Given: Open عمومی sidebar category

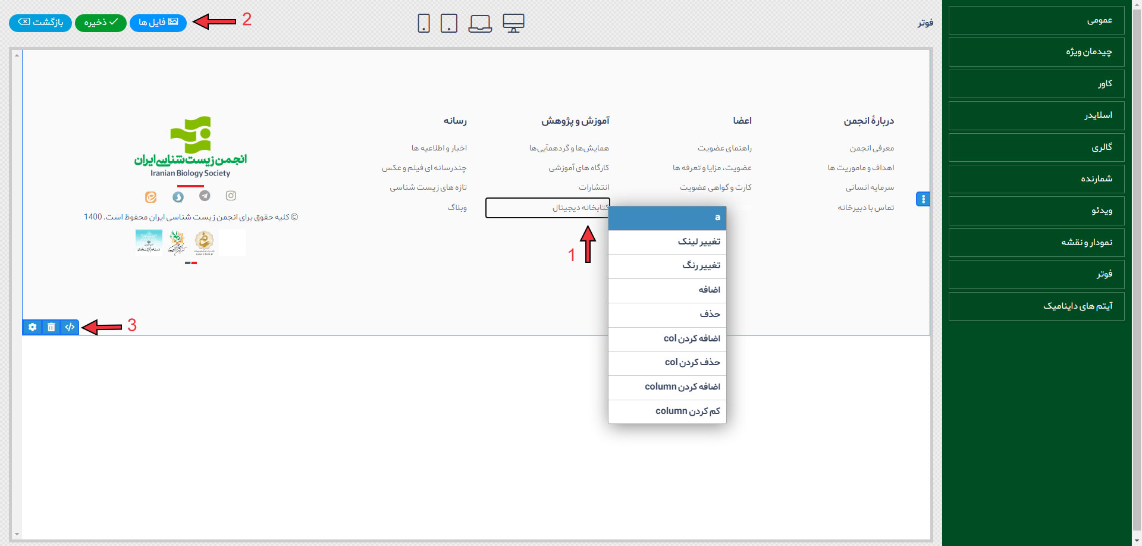Looking at the screenshot, I should pyautogui.click(x=1036, y=20).
